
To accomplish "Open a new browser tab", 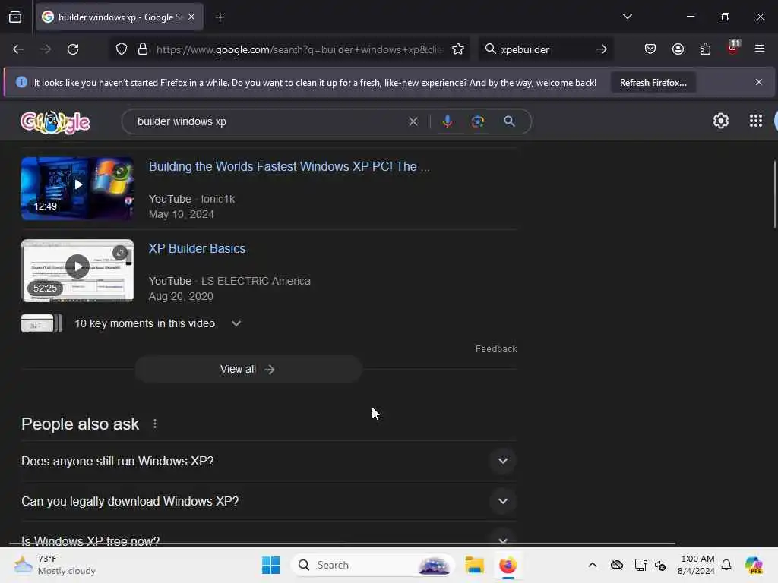I will tap(220, 17).
